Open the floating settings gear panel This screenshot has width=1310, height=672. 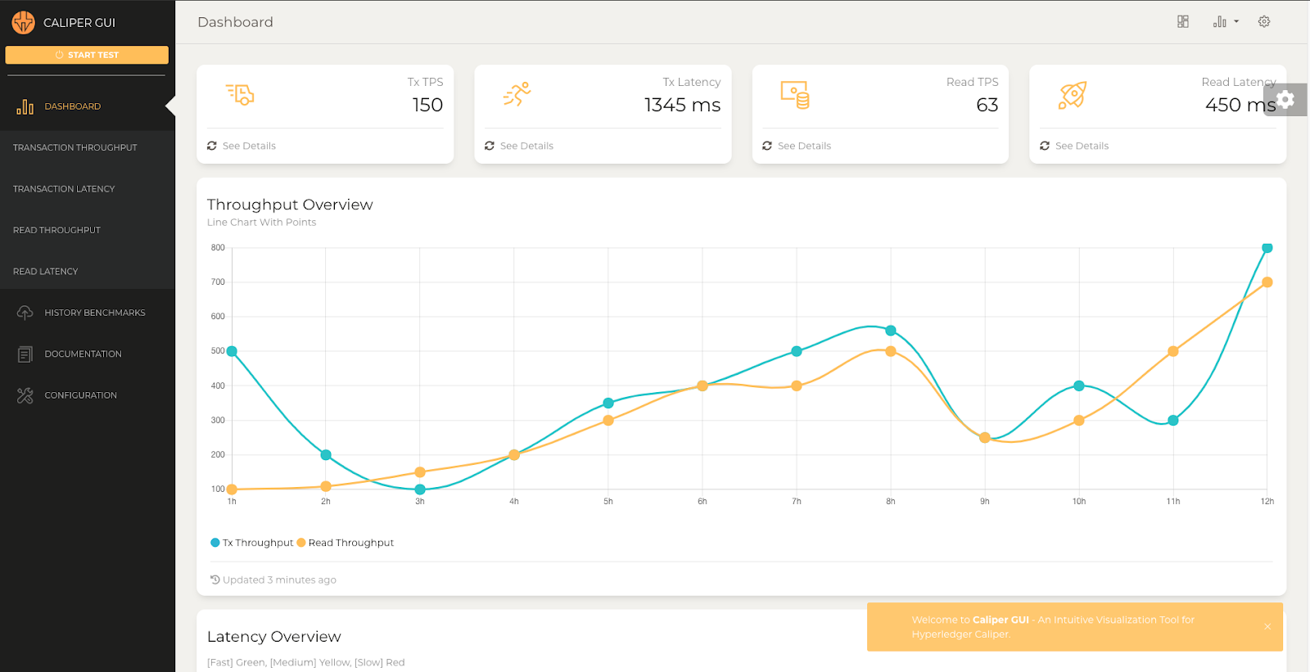(x=1285, y=99)
